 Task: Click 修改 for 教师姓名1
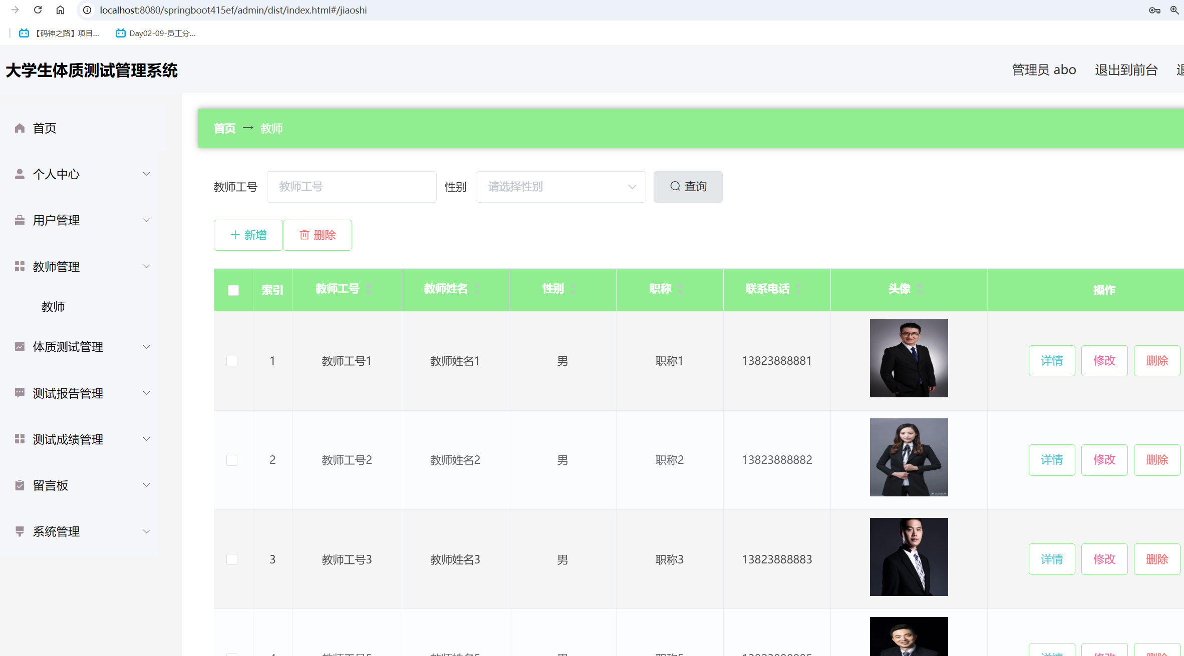pos(1104,360)
